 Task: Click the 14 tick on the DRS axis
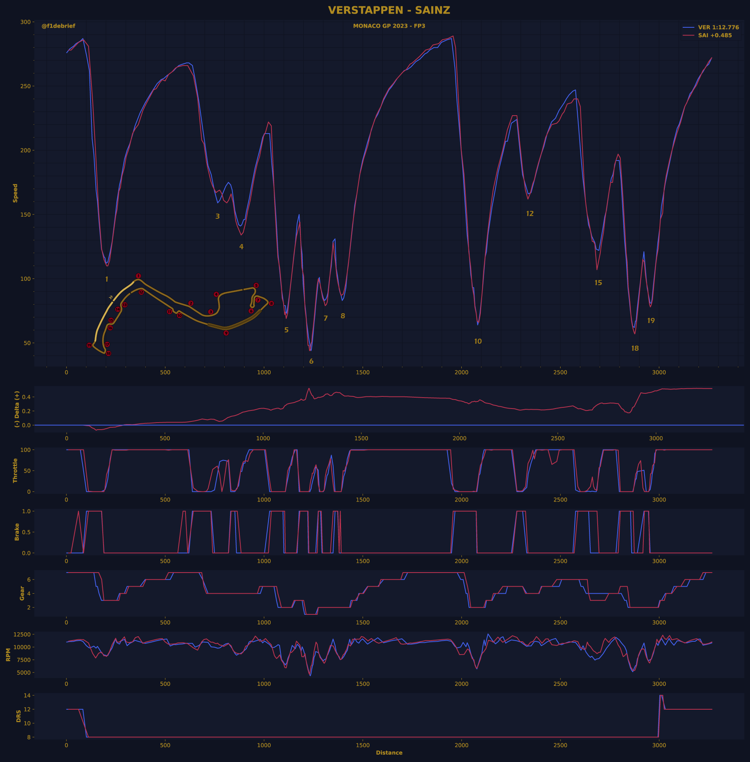27,696
